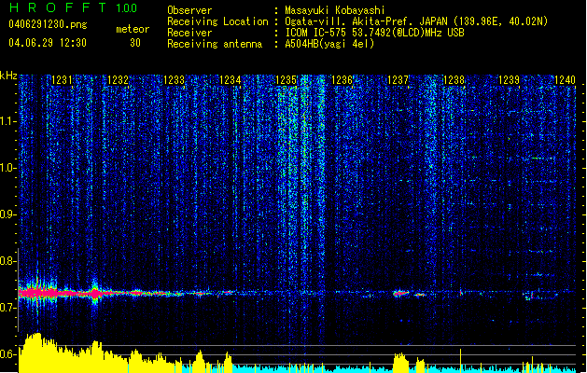This screenshot has width=587, height=373.
Task: Click the 1237 time marker
Action: tap(398, 80)
